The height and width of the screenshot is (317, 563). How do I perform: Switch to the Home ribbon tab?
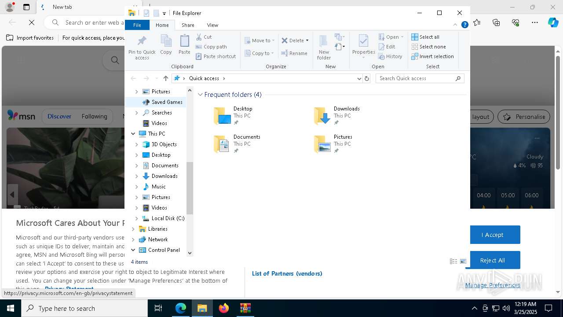tap(162, 25)
